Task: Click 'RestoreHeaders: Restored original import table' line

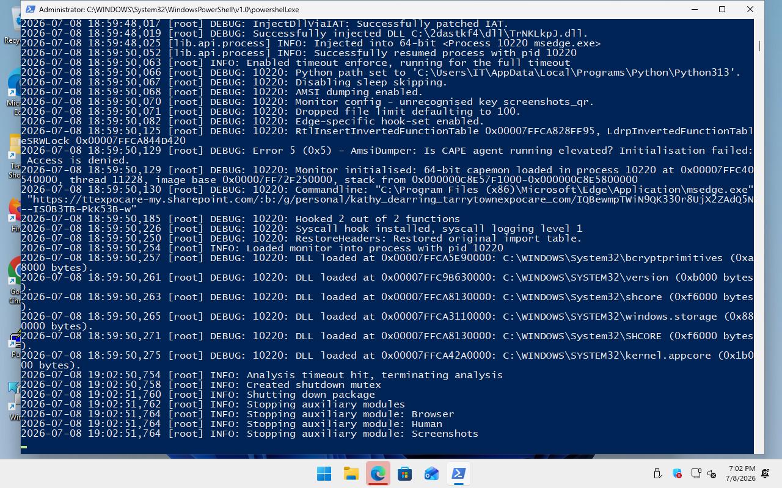Action: coord(301,239)
